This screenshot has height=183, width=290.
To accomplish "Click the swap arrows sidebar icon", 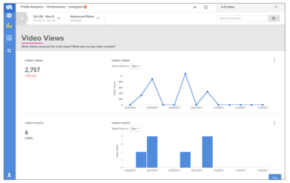I will [9, 50].
